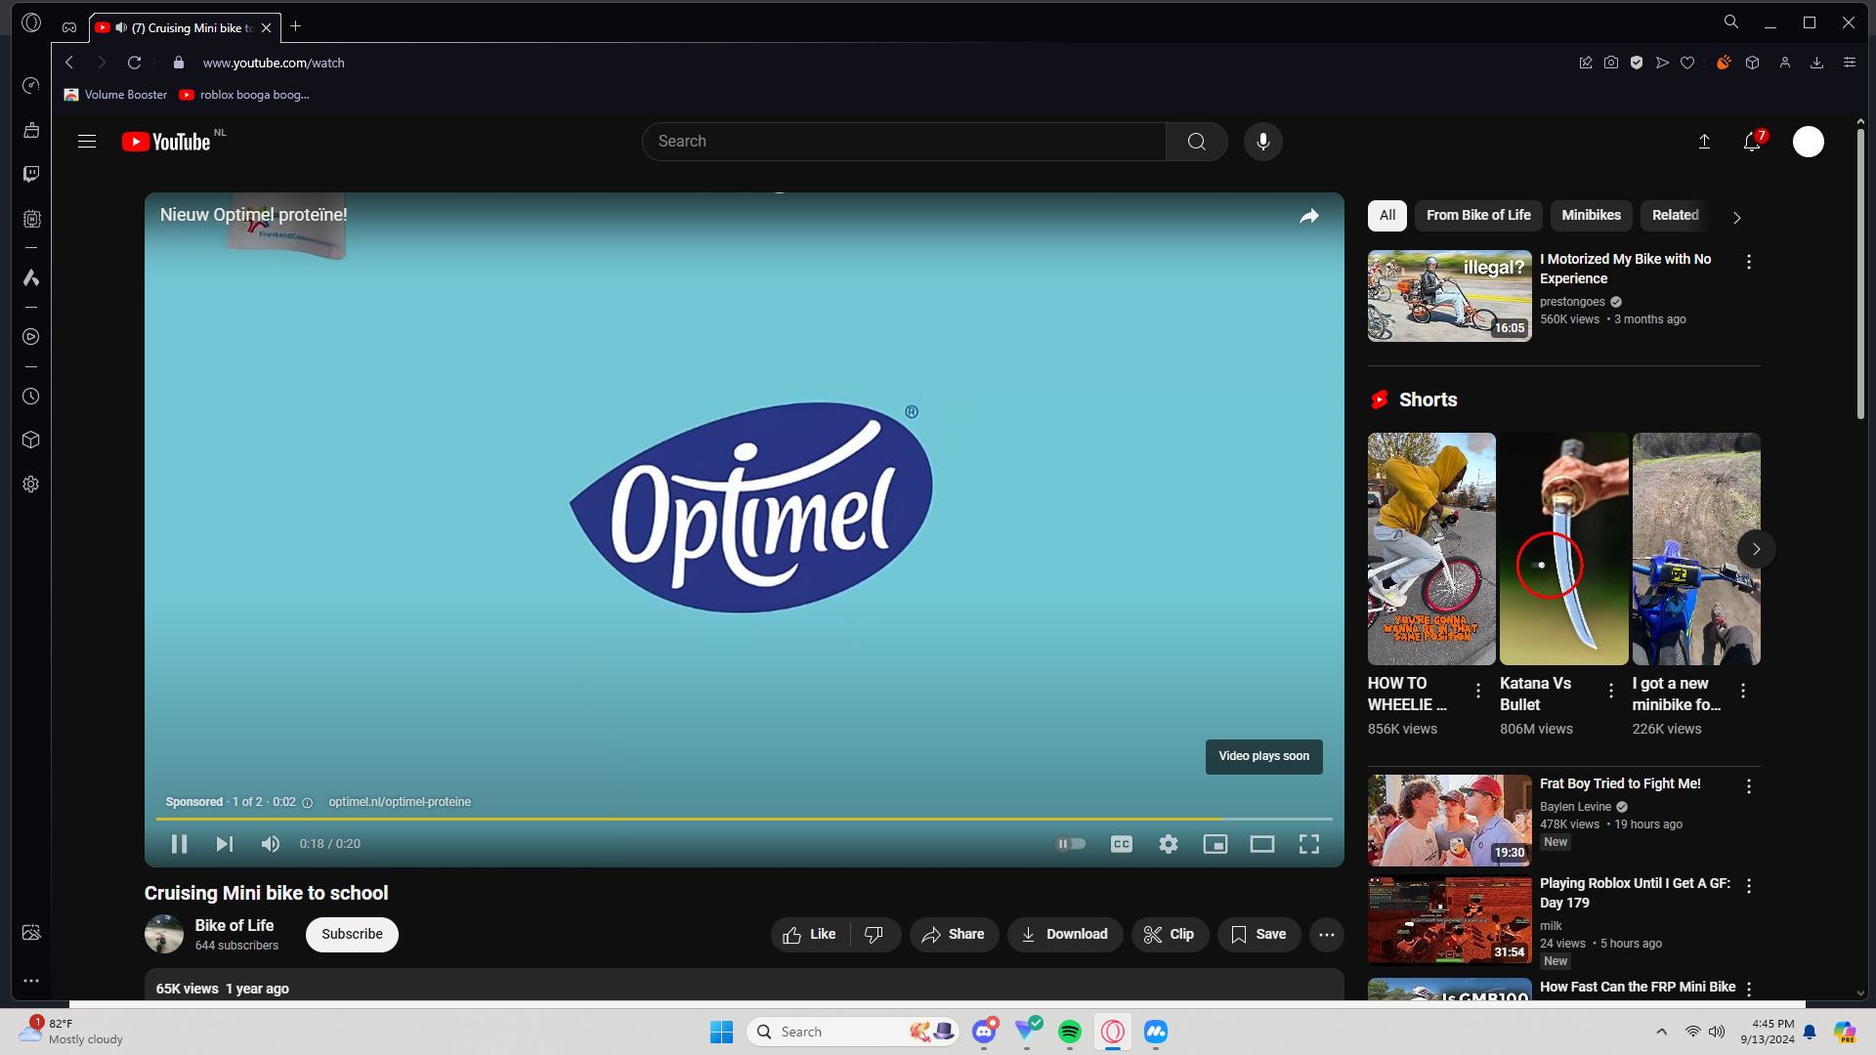Show next Shorts with the arrow

point(1757,549)
